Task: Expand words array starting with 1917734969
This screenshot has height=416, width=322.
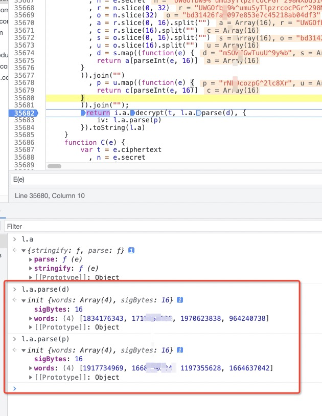Action: click(x=31, y=368)
